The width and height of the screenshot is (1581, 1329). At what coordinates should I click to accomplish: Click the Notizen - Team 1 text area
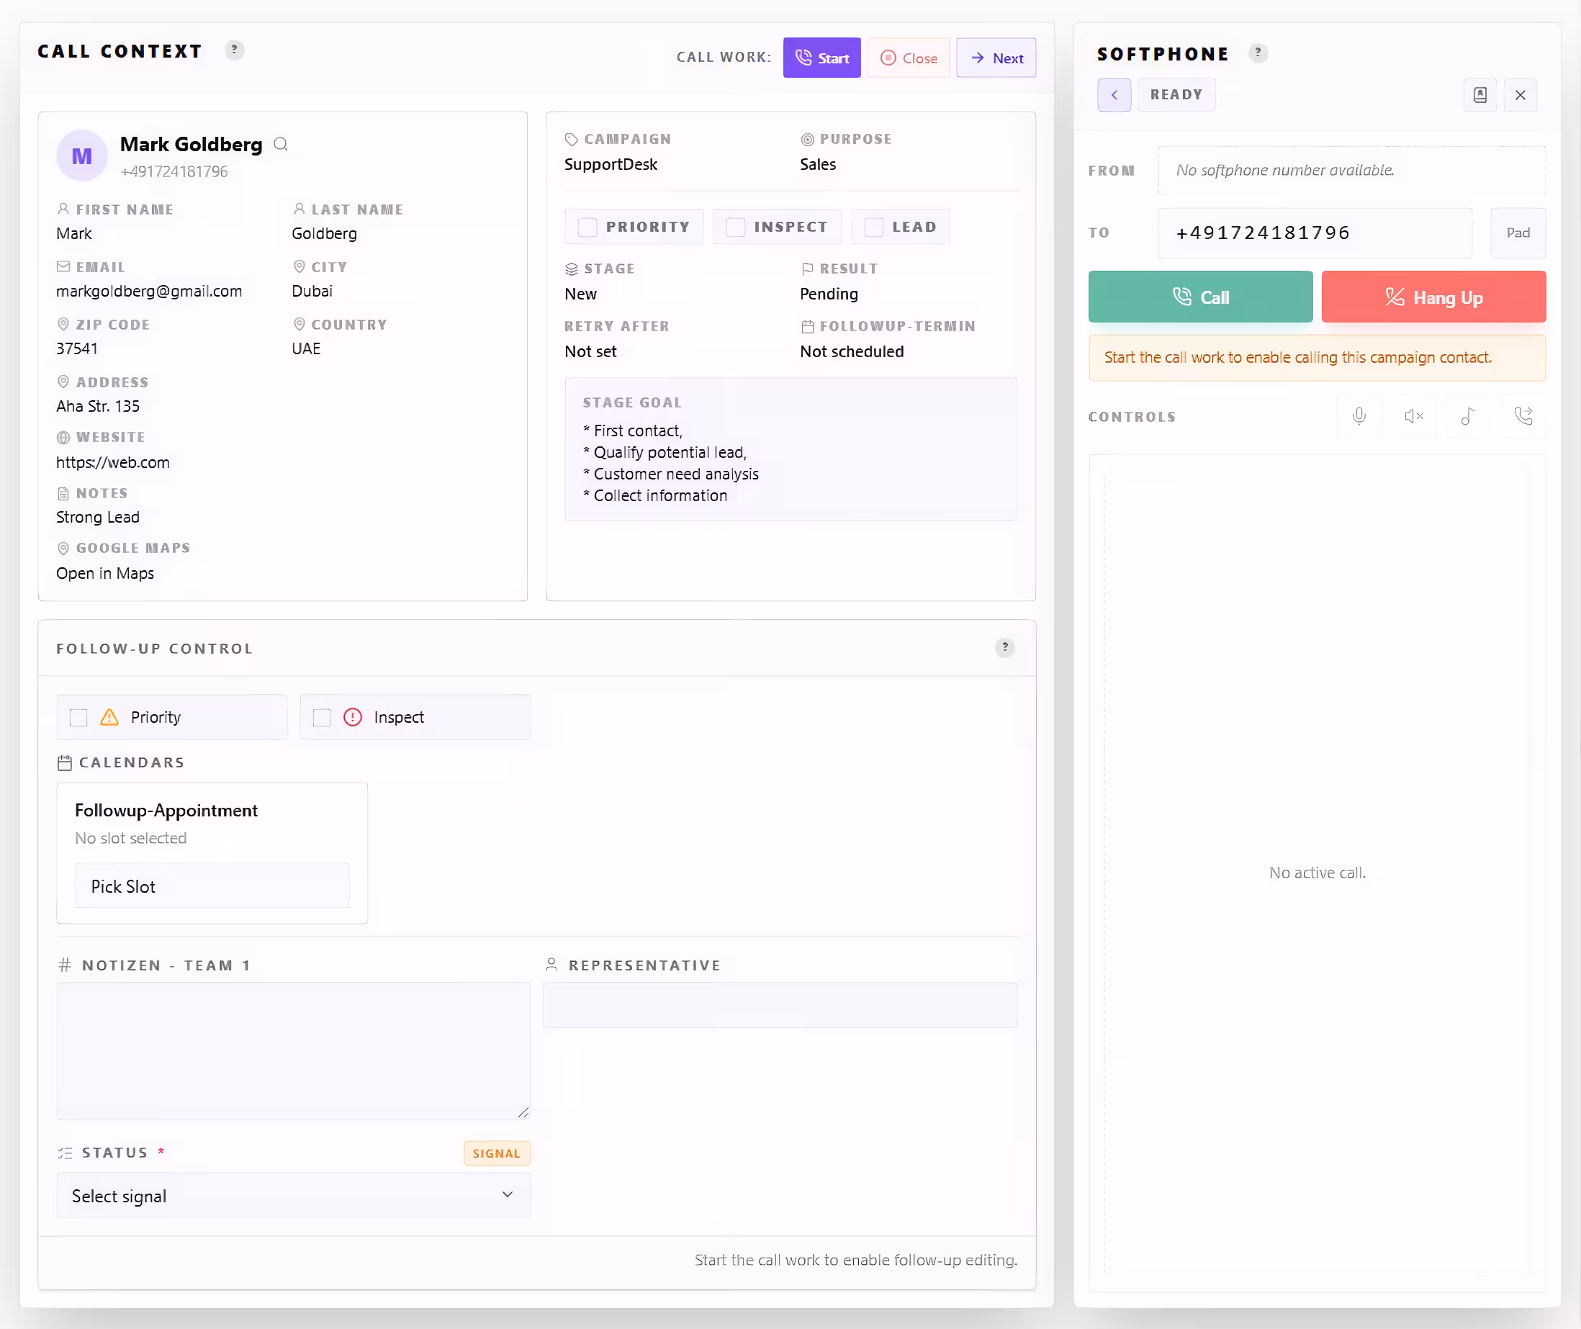(293, 1050)
